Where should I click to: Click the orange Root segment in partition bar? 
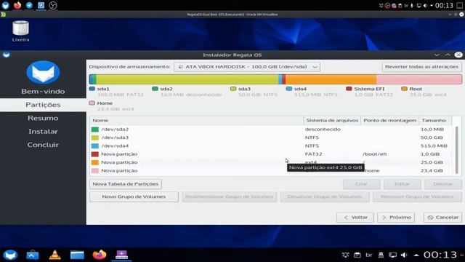(331, 79)
